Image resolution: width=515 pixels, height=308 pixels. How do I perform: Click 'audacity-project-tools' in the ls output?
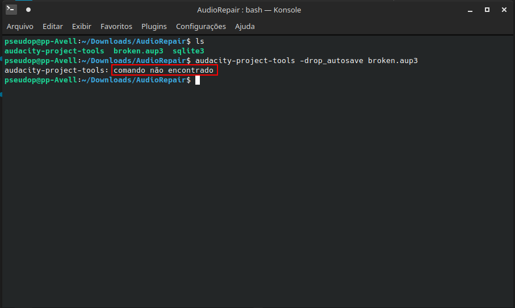(x=55, y=51)
